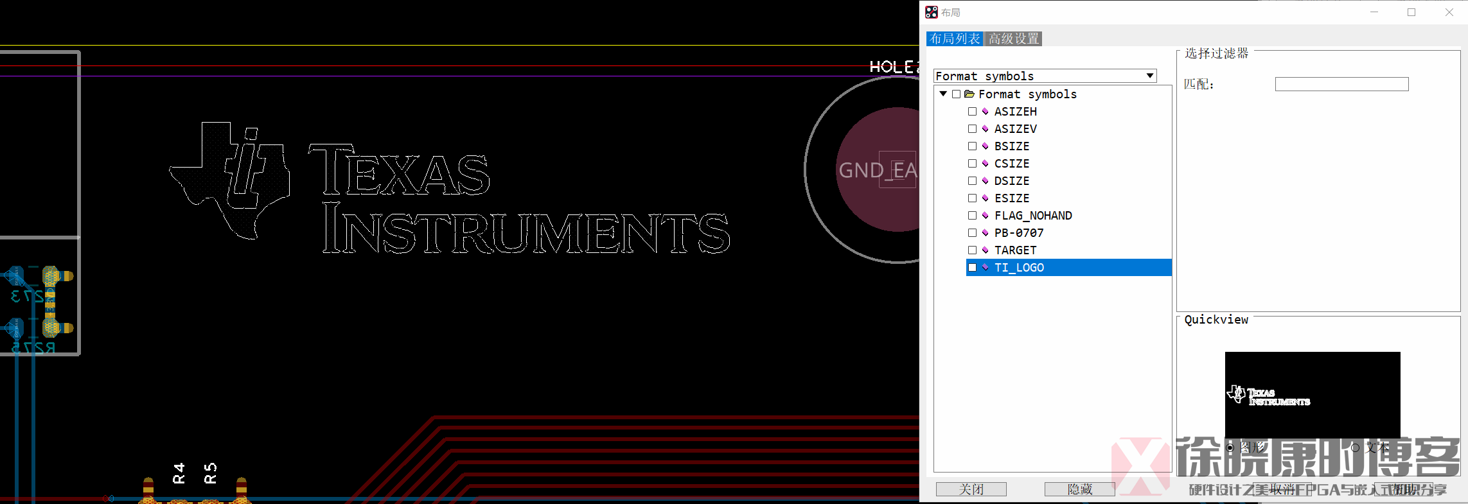Viewport: 1468px width, 504px height.
Task: Check the FLAG_NOHAND symbol checkbox
Action: pos(972,216)
